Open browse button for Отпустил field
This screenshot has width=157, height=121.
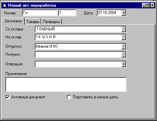click(x=124, y=46)
